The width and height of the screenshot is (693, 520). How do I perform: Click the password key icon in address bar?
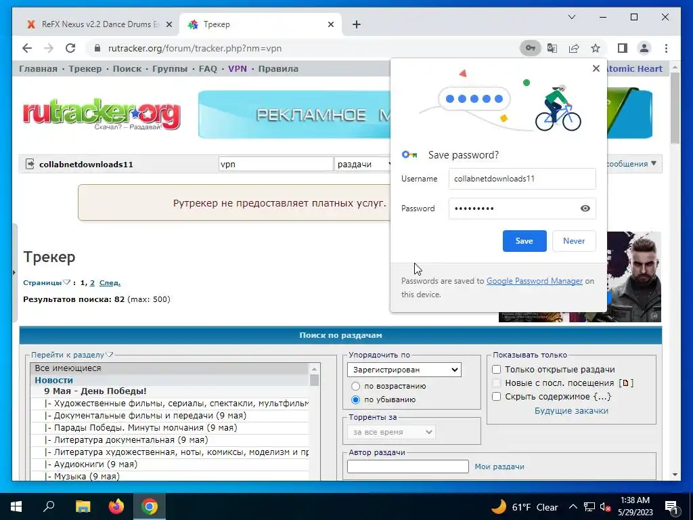pyautogui.click(x=531, y=48)
